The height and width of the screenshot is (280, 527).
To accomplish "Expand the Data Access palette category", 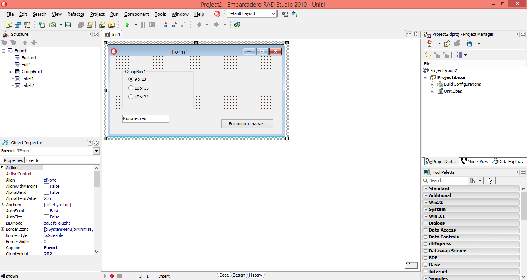I will (426, 230).
